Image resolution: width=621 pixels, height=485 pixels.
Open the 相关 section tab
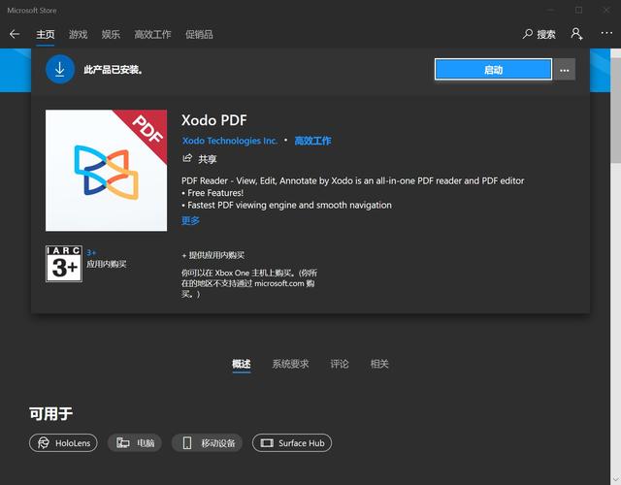(379, 364)
